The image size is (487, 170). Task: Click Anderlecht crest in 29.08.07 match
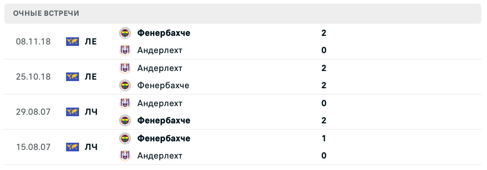point(125,103)
